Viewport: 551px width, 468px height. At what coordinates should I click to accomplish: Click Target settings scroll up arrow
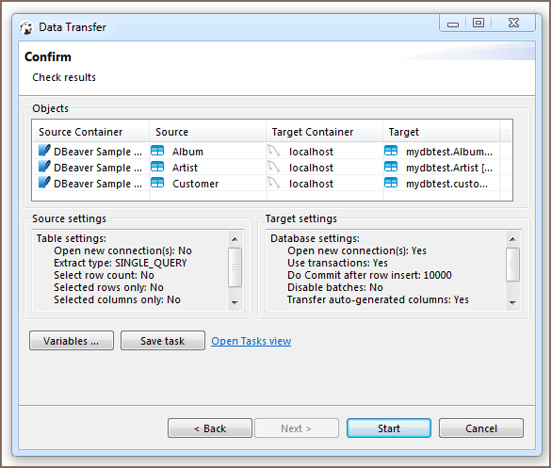click(512, 239)
